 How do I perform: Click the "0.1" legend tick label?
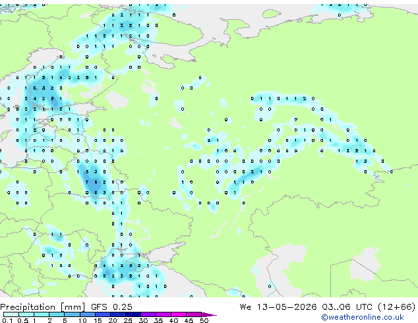pos(7,320)
